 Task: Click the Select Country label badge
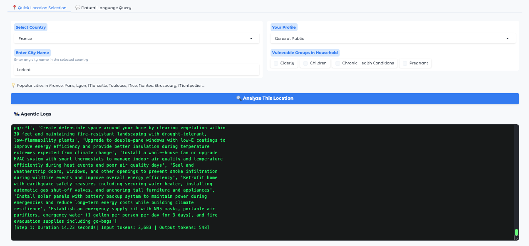31,27
